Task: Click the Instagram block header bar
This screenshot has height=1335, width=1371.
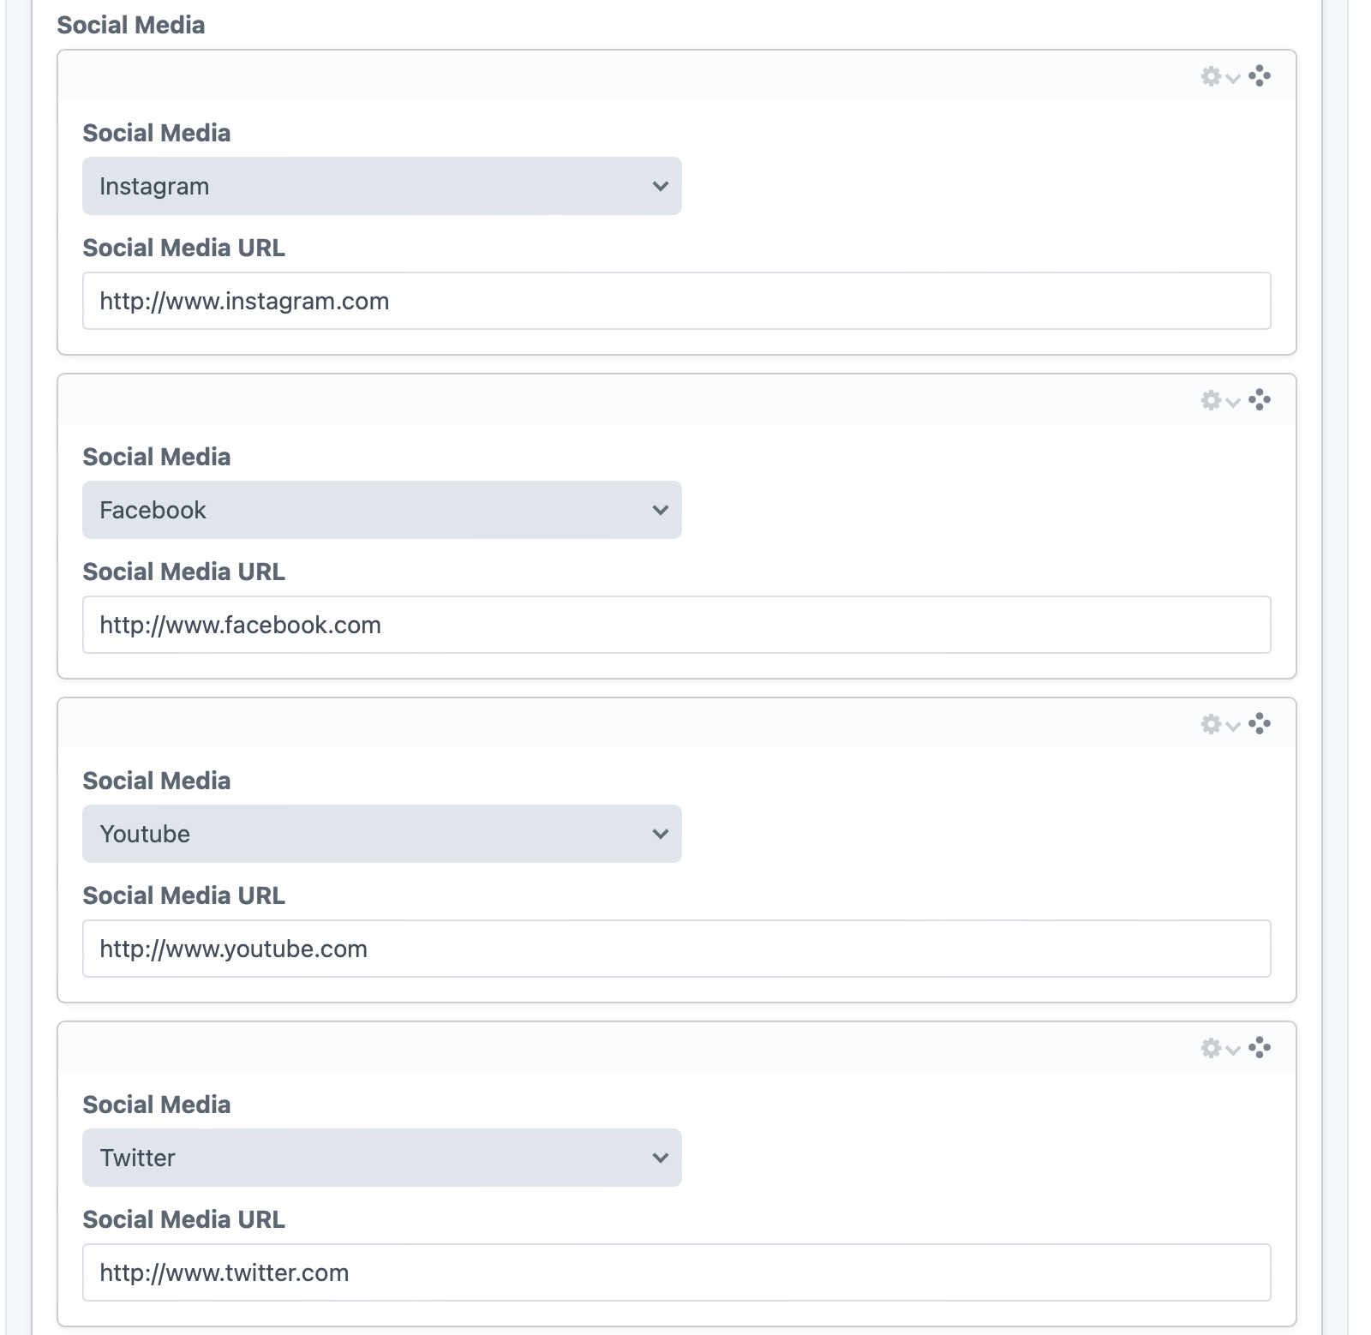Action: (600, 76)
